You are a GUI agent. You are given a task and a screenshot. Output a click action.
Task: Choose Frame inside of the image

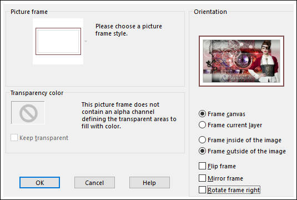coord(202,140)
